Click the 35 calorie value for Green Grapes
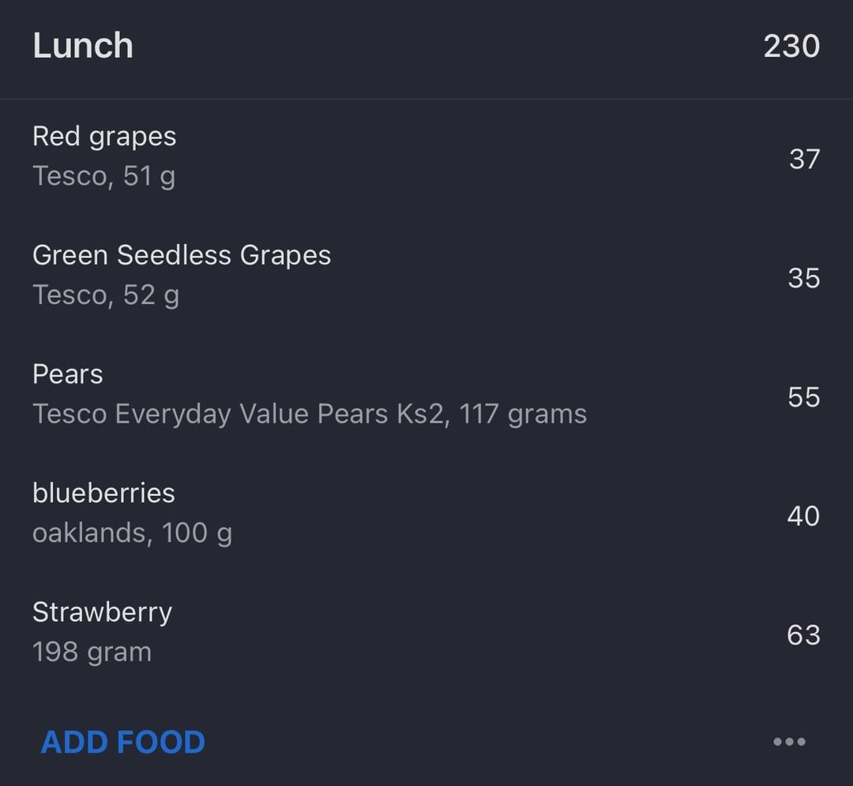 pyautogui.click(x=804, y=278)
